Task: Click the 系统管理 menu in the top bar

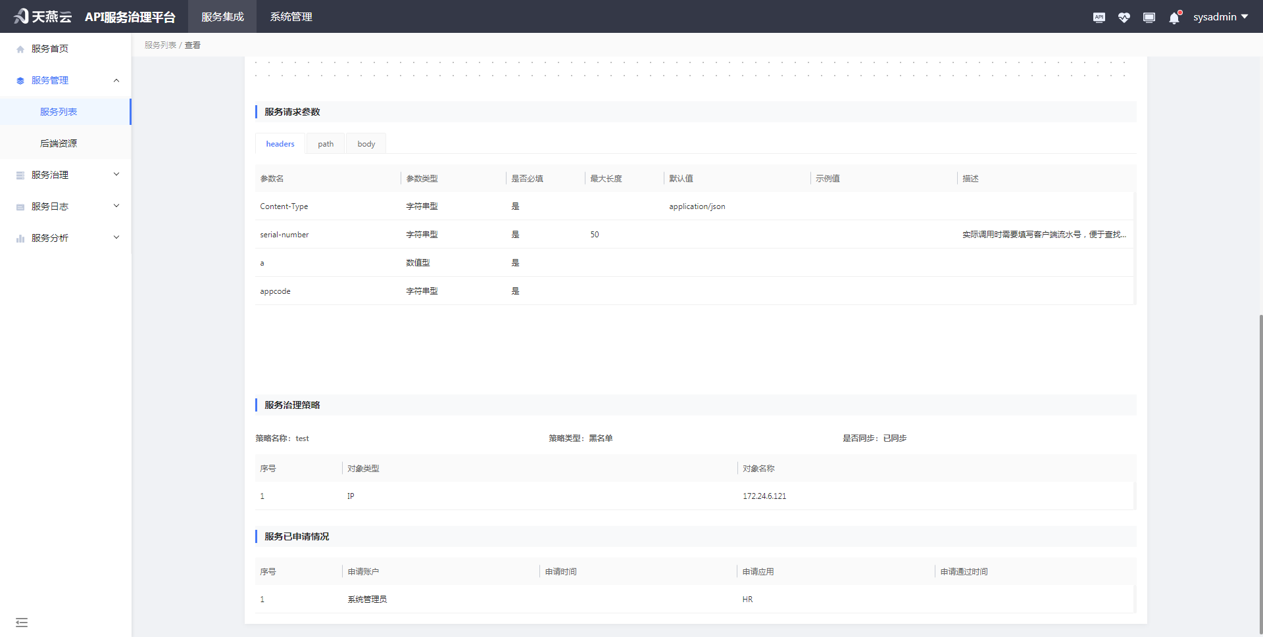Action: tap(291, 16)
